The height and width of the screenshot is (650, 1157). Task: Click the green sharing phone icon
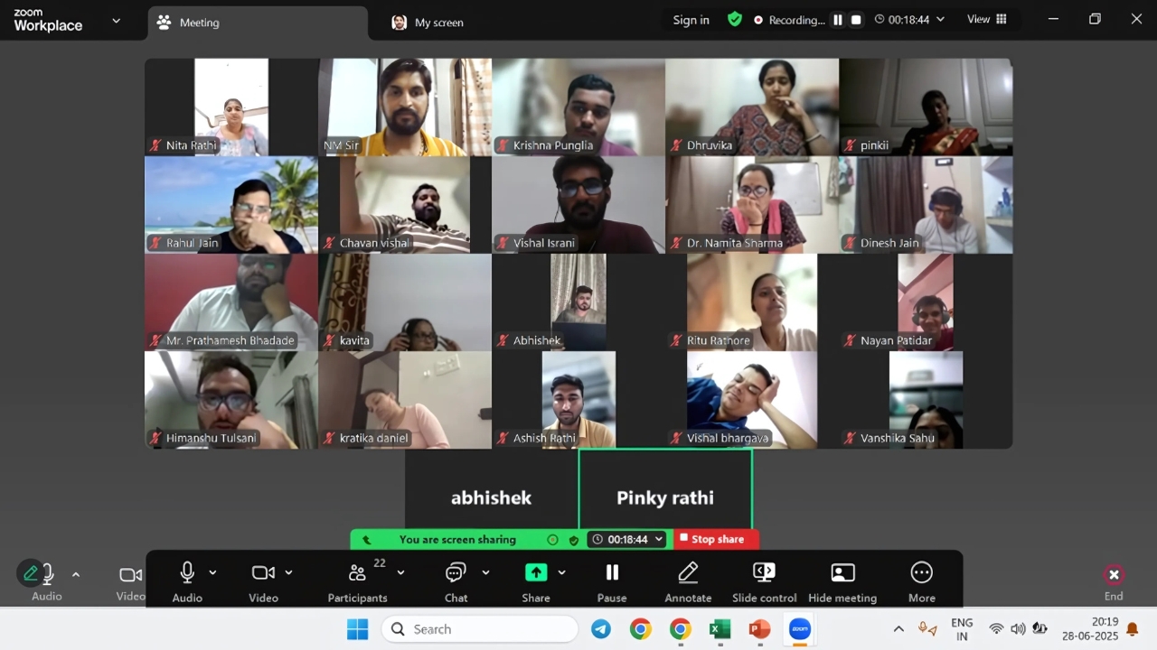tap(366, 540)
